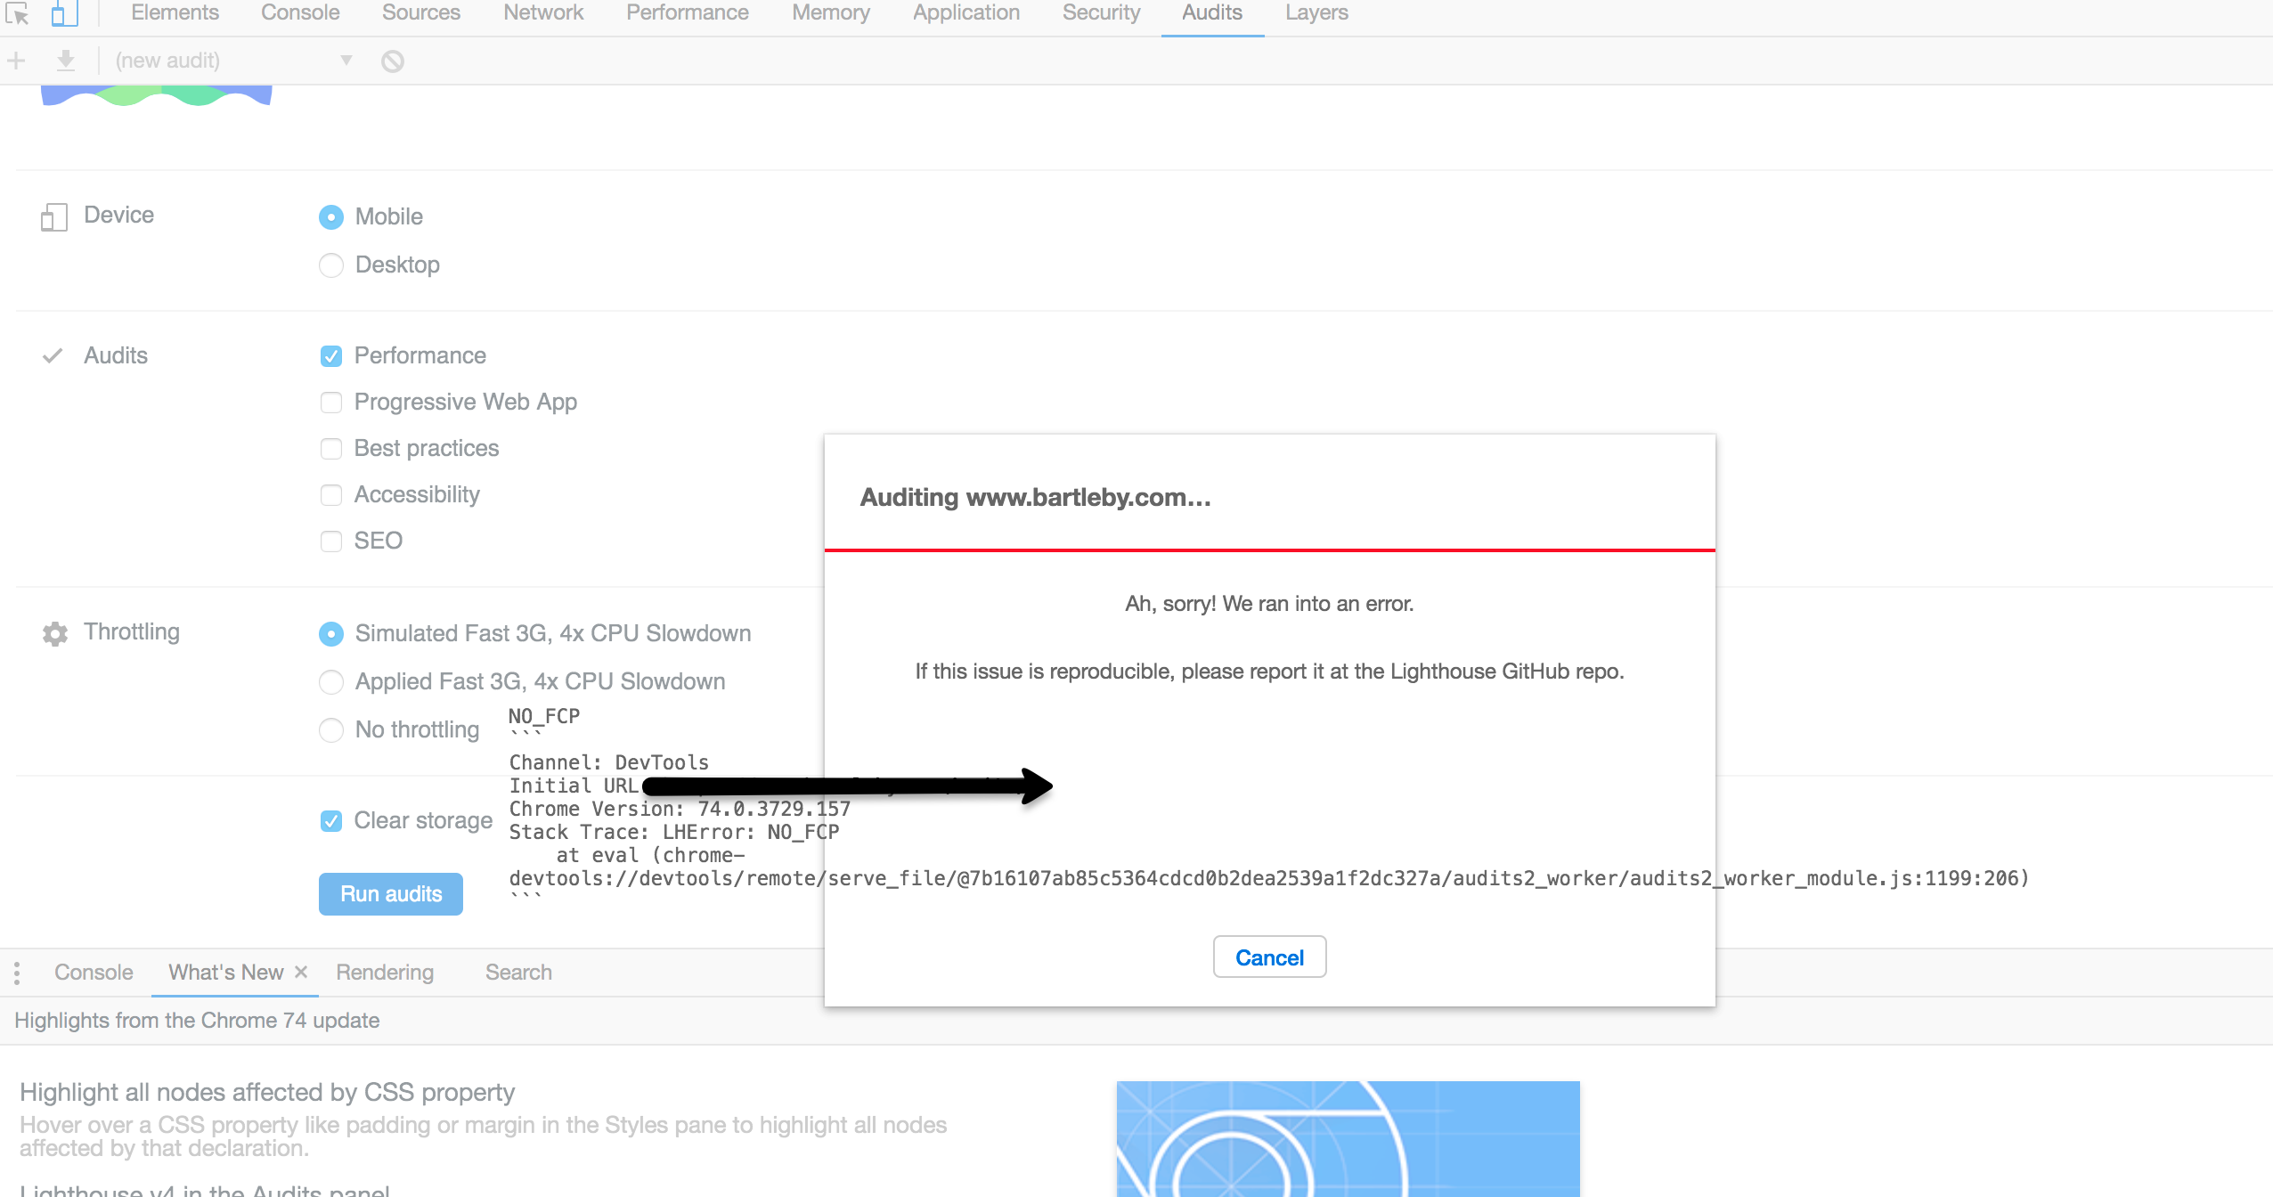The width and height of the screenshot is (2273, 1197).
Task: Select Simulated Fast 3G throttling radio
Action: (x=331, y=634)
